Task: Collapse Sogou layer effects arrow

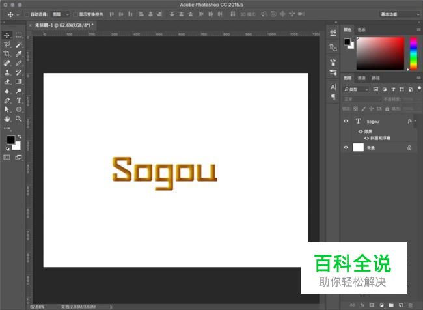Action: [x=416, y=121]
